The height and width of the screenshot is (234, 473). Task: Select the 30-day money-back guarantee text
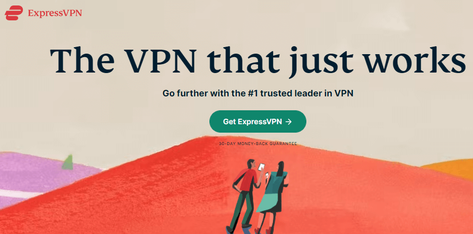[x=258, y=144]
